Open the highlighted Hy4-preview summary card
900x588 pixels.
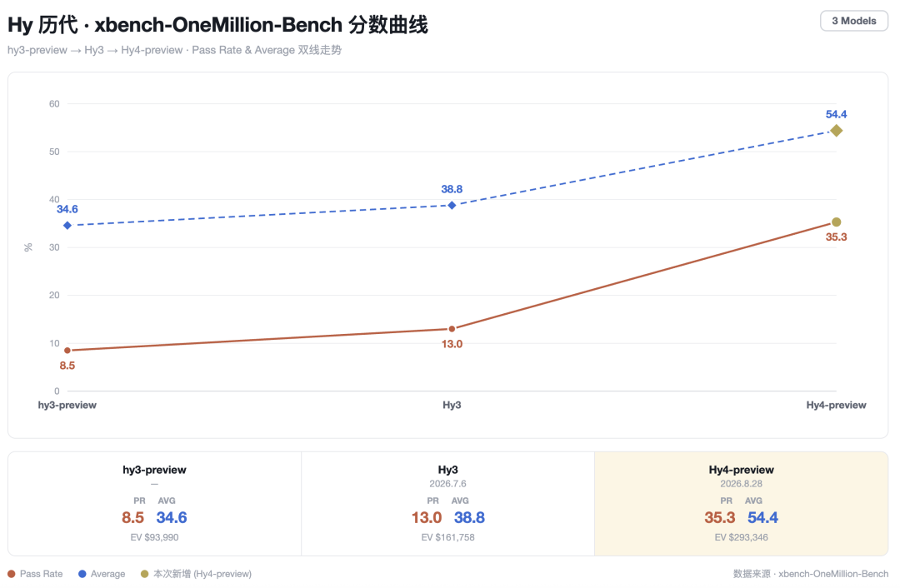(x=741, y=504)
